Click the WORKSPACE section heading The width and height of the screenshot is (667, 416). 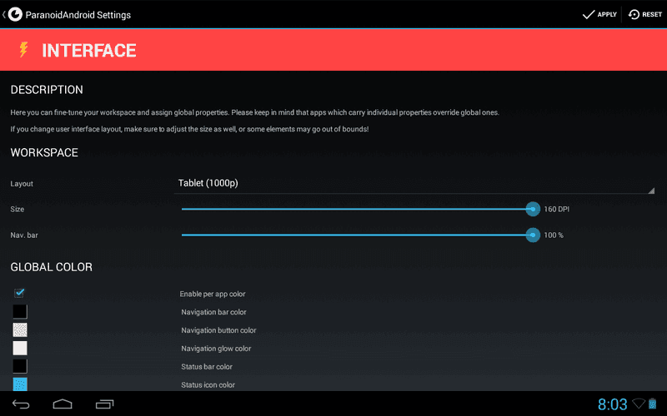coord(44,153)
